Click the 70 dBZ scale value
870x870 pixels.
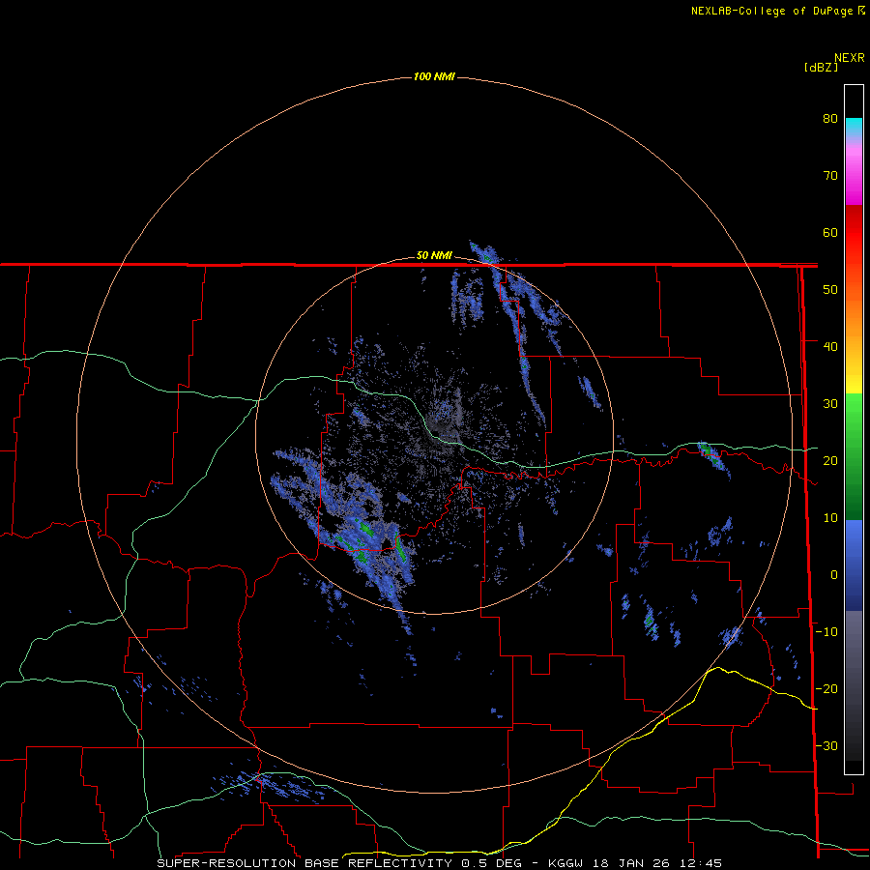coord(830,176)
